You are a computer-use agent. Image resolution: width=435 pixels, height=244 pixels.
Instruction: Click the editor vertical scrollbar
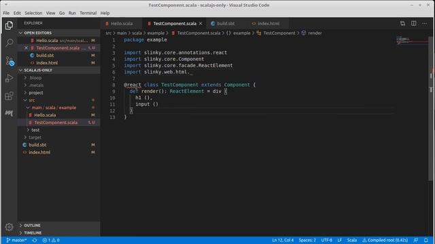pyautogui.click(x=431, y=109)
